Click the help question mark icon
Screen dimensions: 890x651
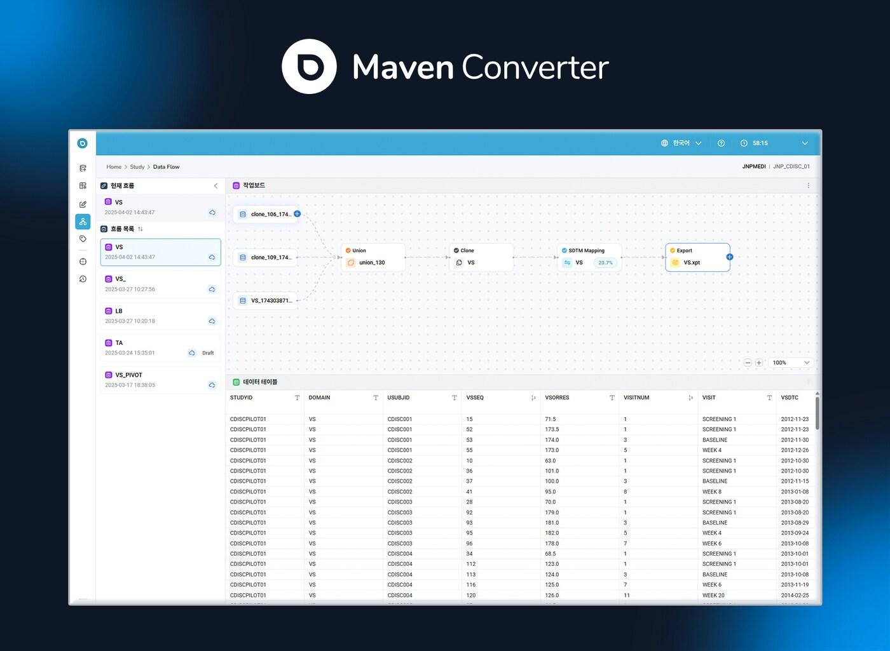point(721,144)
